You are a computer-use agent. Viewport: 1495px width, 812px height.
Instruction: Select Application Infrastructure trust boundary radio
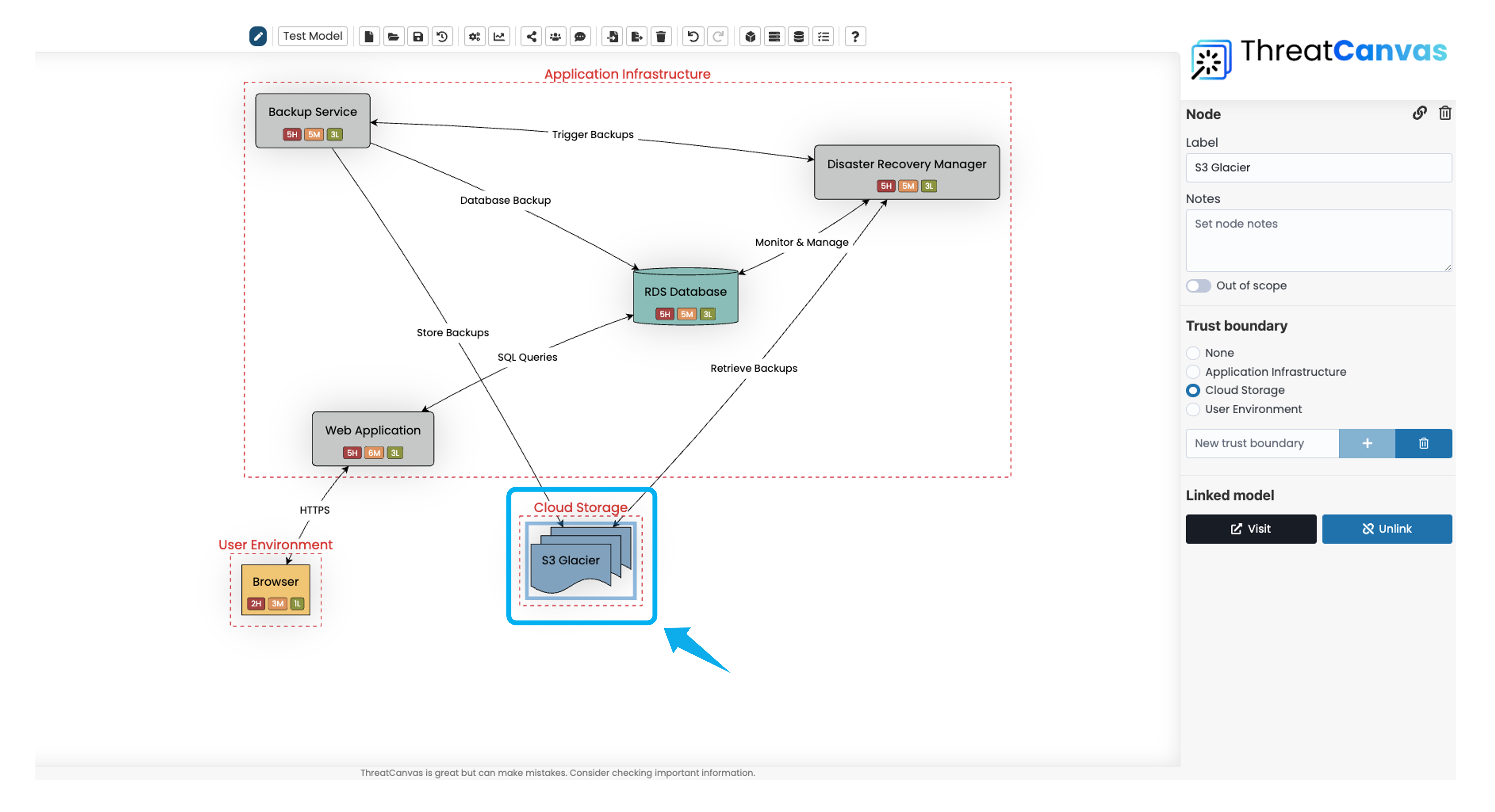pos(1193,372)
